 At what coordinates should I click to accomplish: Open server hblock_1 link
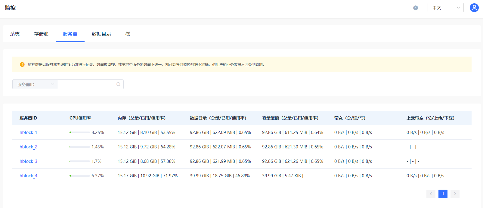[x=28, y=132]
